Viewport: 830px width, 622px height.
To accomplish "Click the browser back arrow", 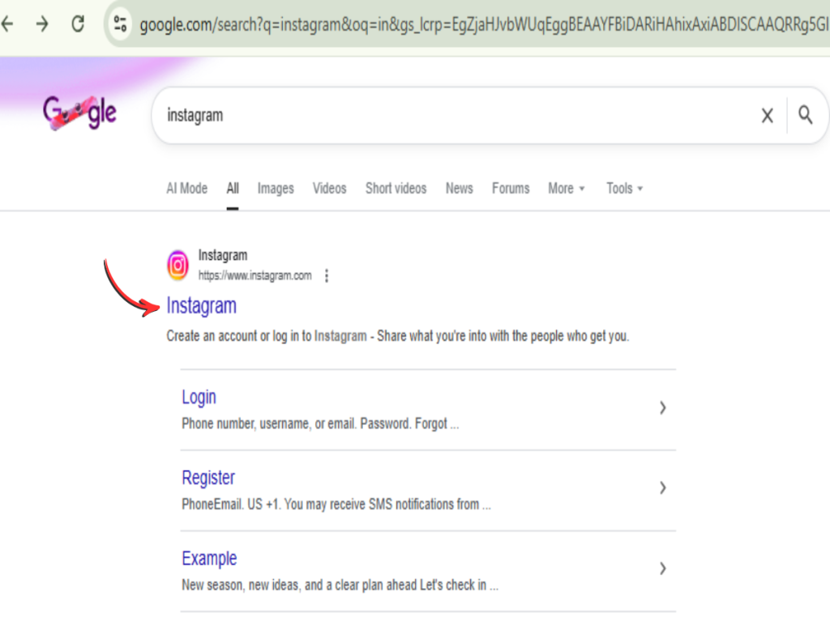I will [x=7, y=24].
